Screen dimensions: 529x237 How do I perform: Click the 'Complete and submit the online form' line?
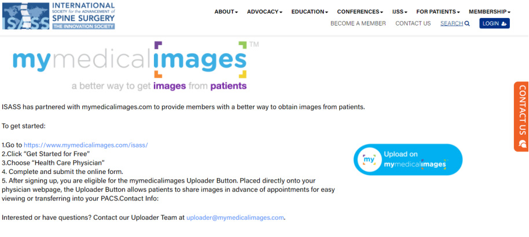63,172
